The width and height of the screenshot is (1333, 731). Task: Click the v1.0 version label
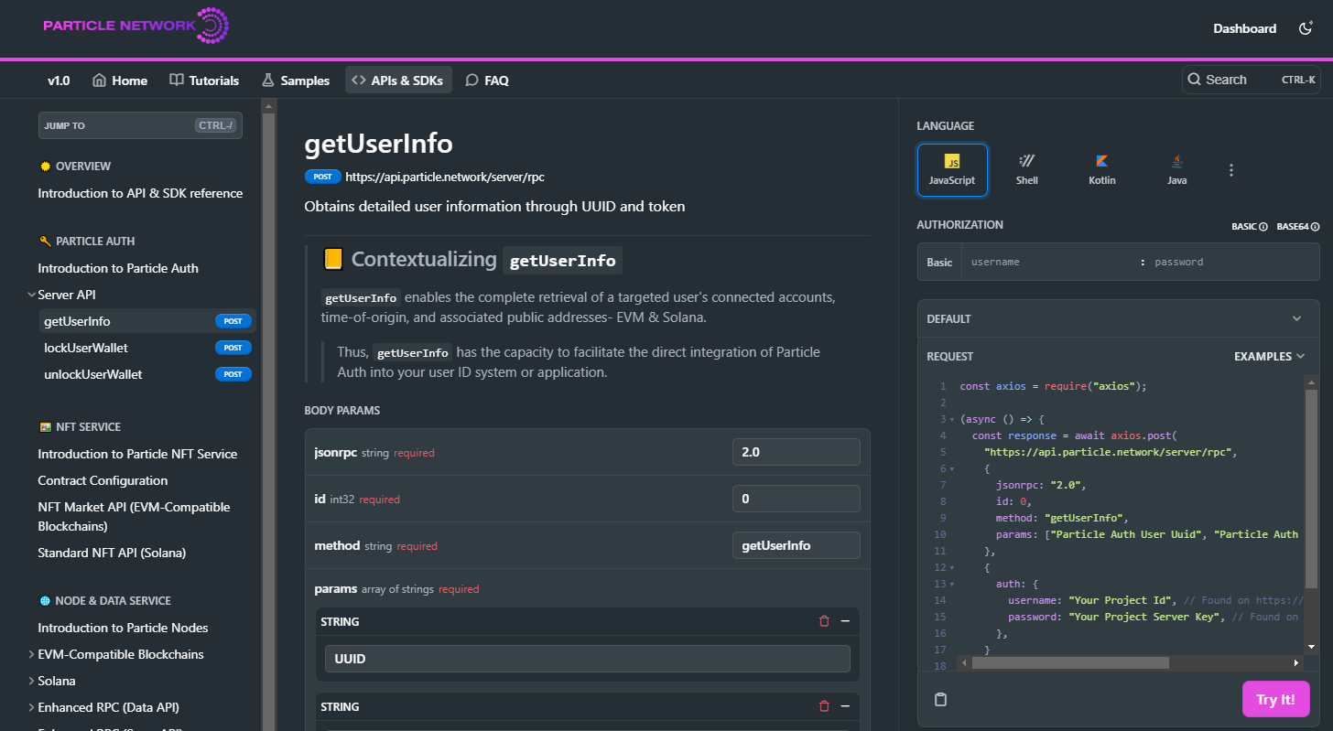pyautogui.click(x=59, y=81)
